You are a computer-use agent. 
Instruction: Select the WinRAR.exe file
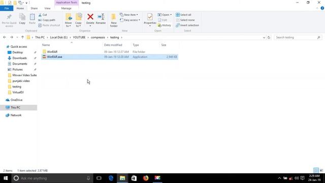[110, 57]
